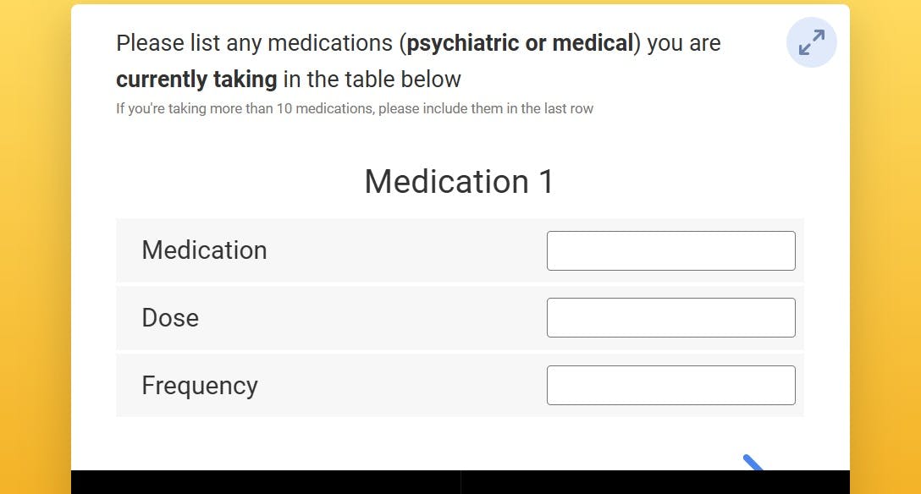Screen dimensions: 921x494
Task: Click inside the Medication text field
Action: pos(670,250)
